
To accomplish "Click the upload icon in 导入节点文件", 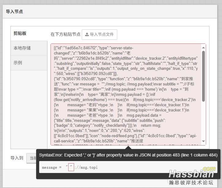I will 87,34.
